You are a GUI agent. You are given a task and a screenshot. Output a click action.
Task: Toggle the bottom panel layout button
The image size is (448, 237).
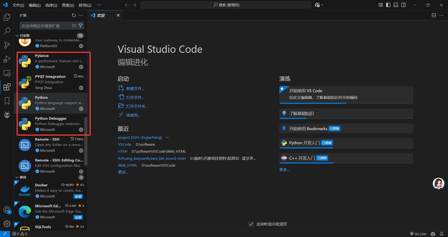(x=396, y=5)
